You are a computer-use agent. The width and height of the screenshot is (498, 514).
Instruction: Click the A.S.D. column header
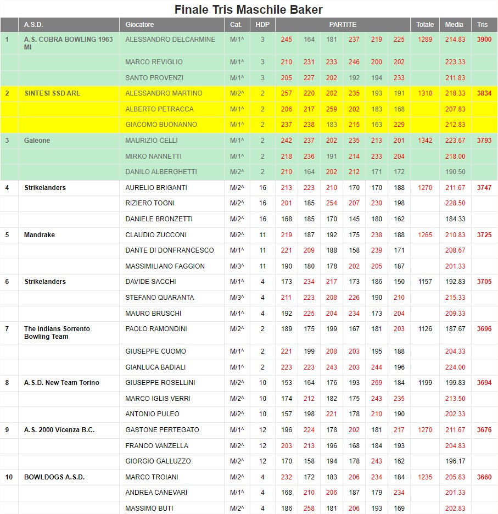(33, 25)
